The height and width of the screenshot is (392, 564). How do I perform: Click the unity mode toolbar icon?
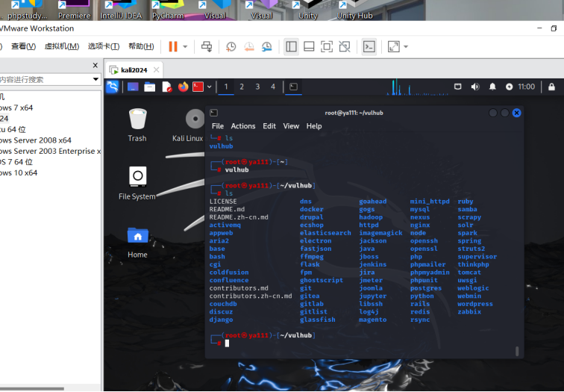tap(345, 46)
